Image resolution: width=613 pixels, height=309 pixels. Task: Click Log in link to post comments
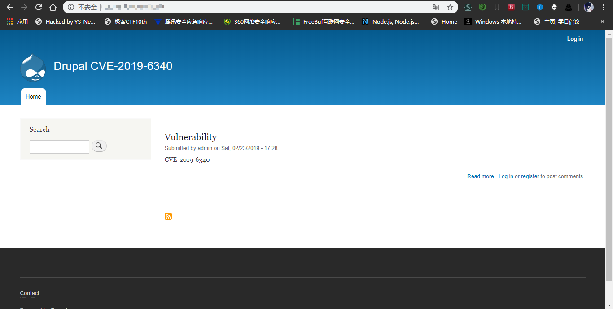click(506, 176)
